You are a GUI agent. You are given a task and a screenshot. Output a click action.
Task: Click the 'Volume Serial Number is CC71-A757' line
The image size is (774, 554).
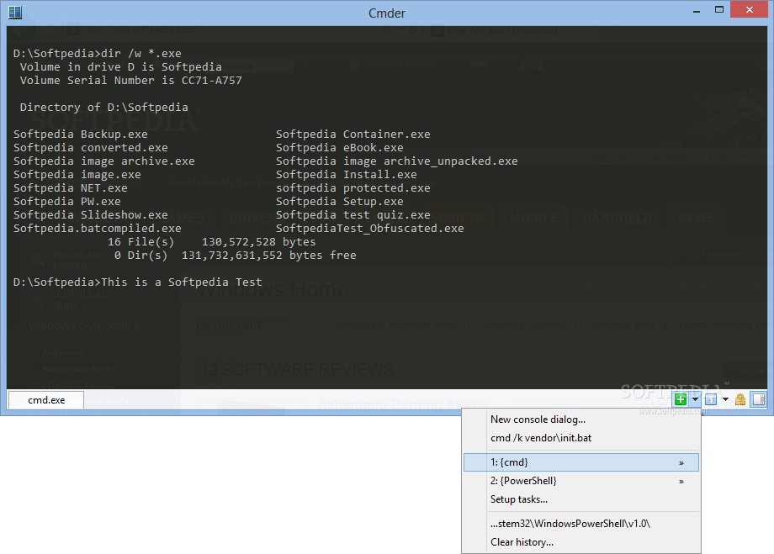(x=130, y=80)
